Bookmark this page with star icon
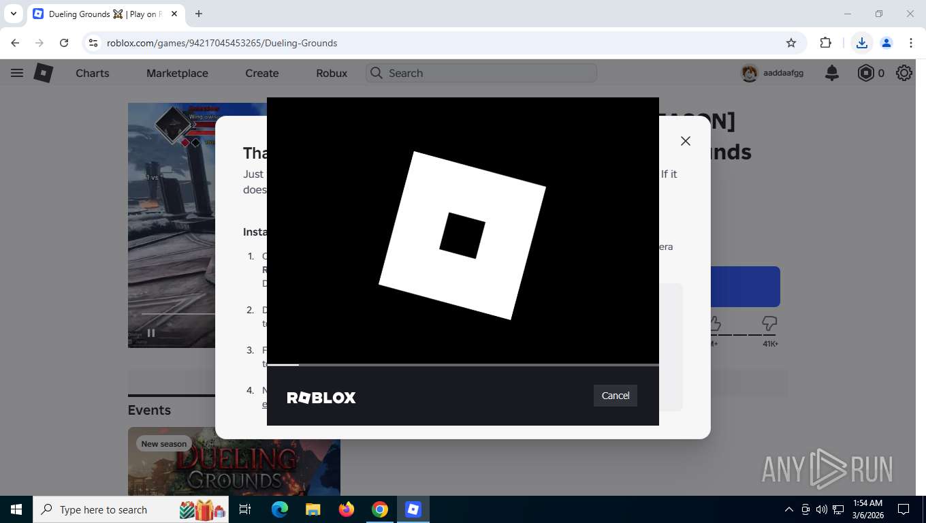 791,43
